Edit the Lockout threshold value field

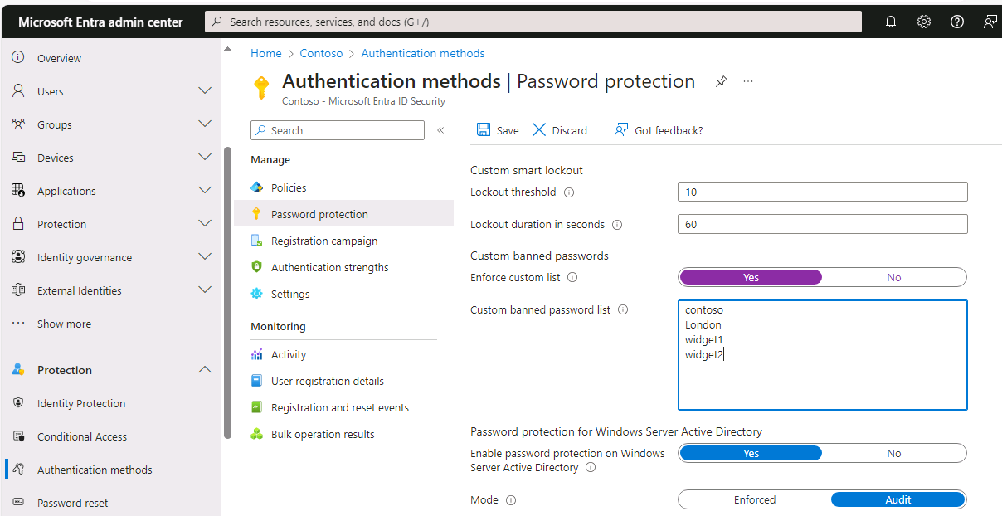pos(822,192)
